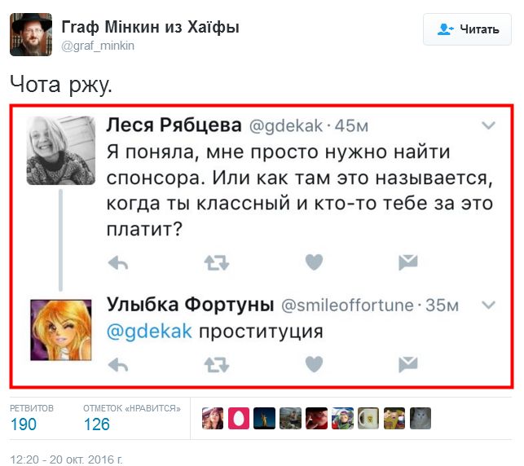This screenshot has height=466, width=524.
Task: Like the tweet by Леся Рябцева
Action: click(x=313, y=262)
